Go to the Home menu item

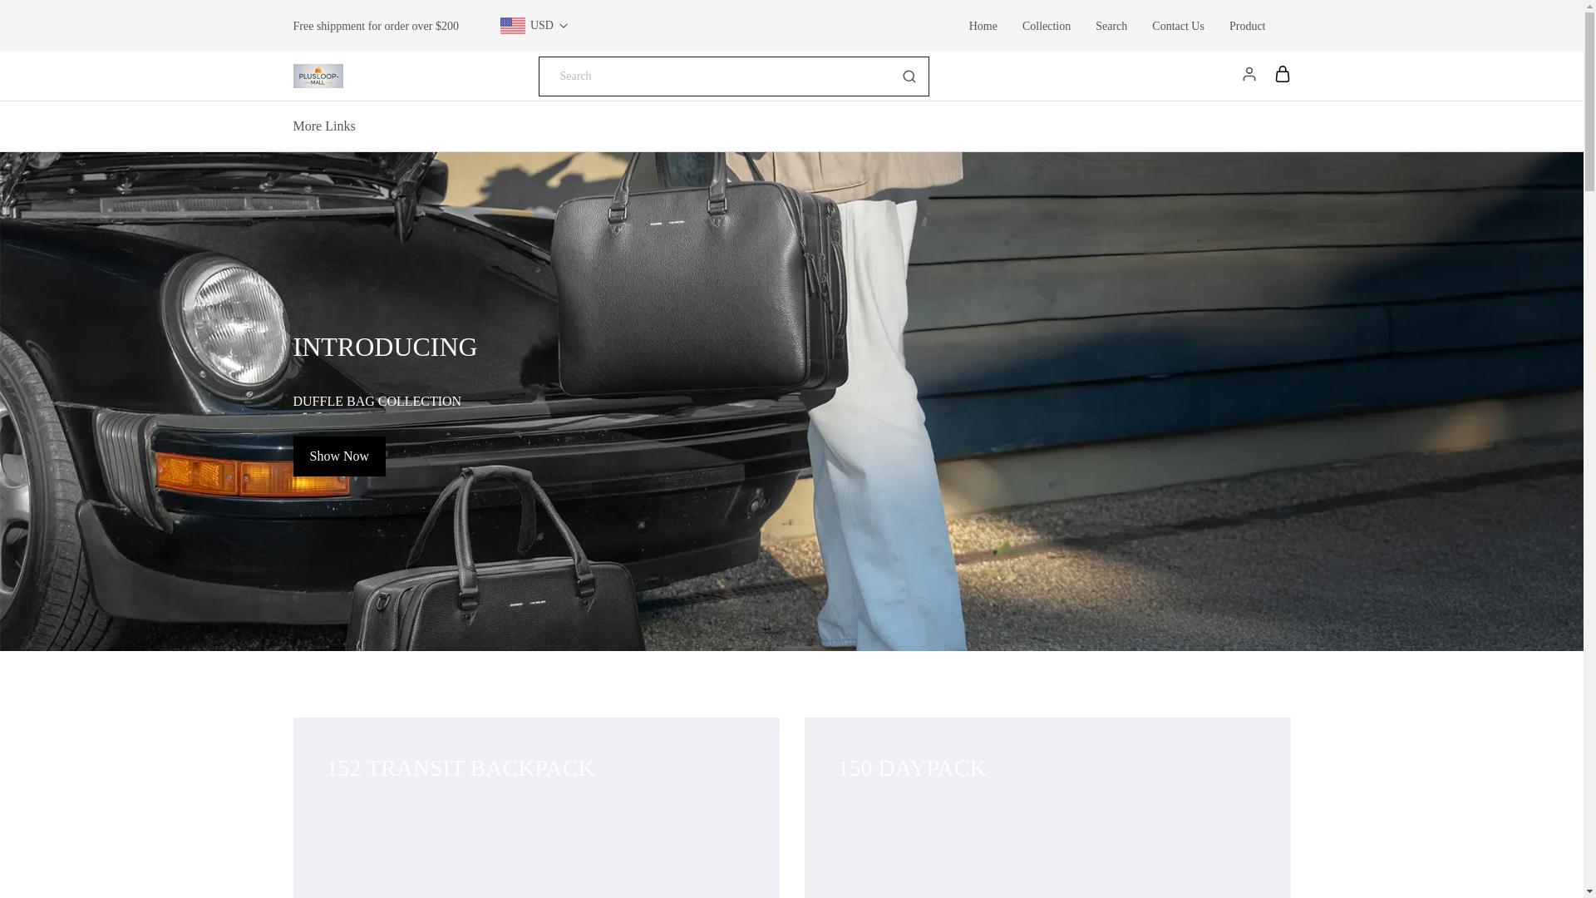983,27
